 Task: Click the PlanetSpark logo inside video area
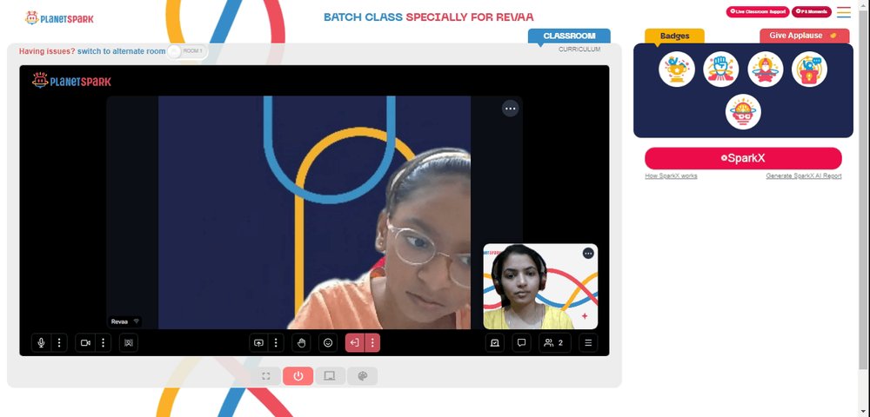(71, 81)
